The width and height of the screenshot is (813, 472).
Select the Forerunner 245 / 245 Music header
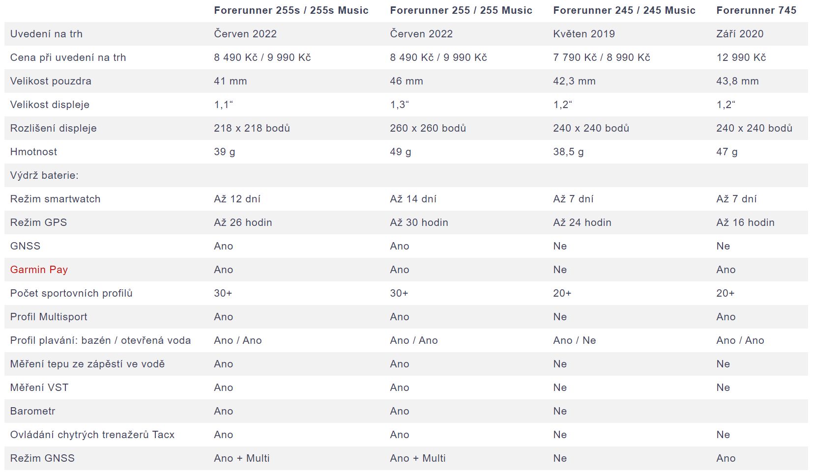tap(624, 10)
